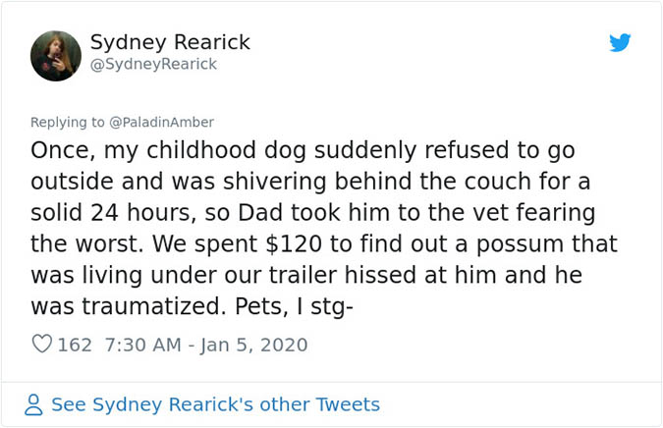The image size is (663, 428).
Task: Like the tweet with the heart icon
Action: coord(41,345)
